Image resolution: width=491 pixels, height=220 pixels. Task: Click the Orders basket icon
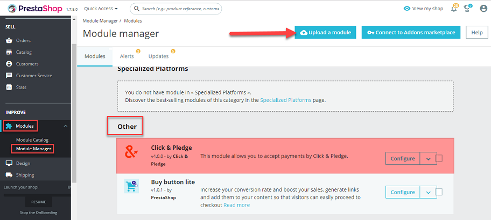tap(9, 41)
